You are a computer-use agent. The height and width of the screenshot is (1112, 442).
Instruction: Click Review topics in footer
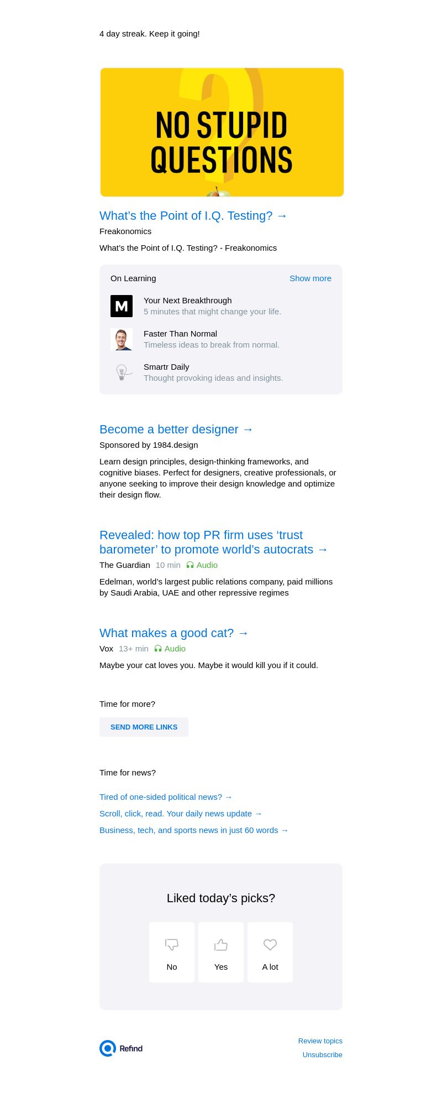(x=320, y=1041)
